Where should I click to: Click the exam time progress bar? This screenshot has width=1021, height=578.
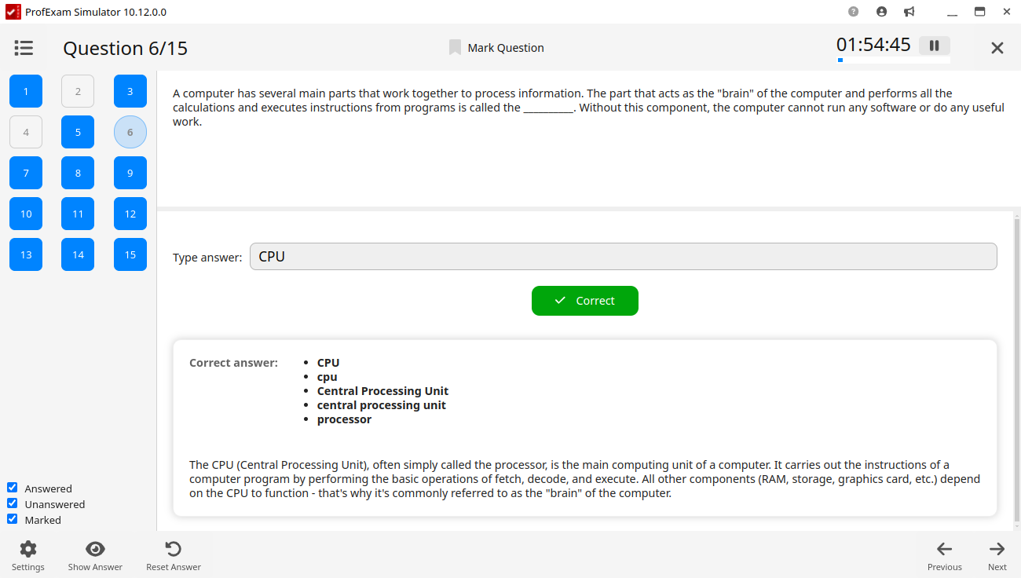pyautogui.click(x=893, y=60)
